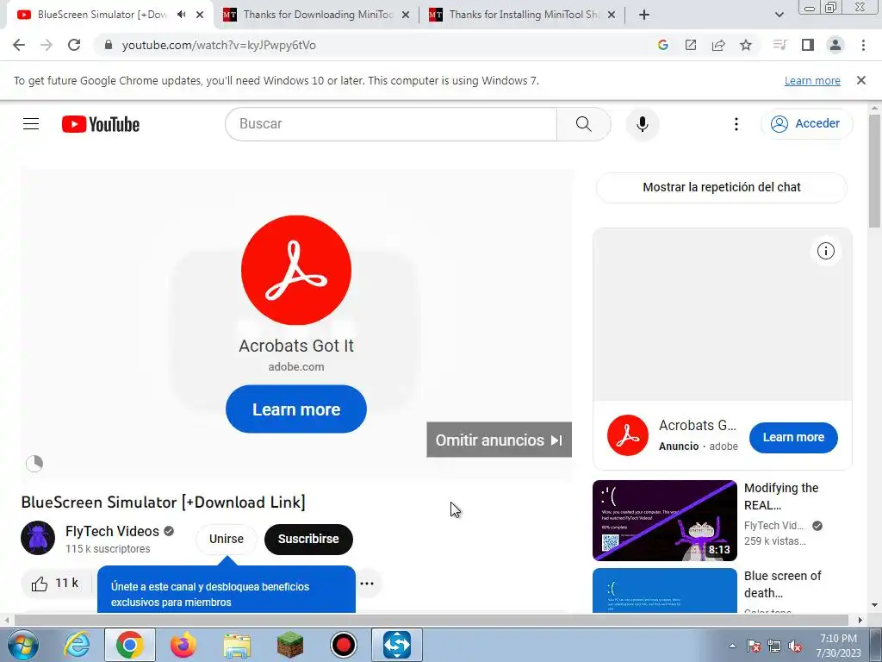Screen dimensions: 882x662
Task: Click Learn more in sidebar ad card
Action: click(x=793, y=437)
